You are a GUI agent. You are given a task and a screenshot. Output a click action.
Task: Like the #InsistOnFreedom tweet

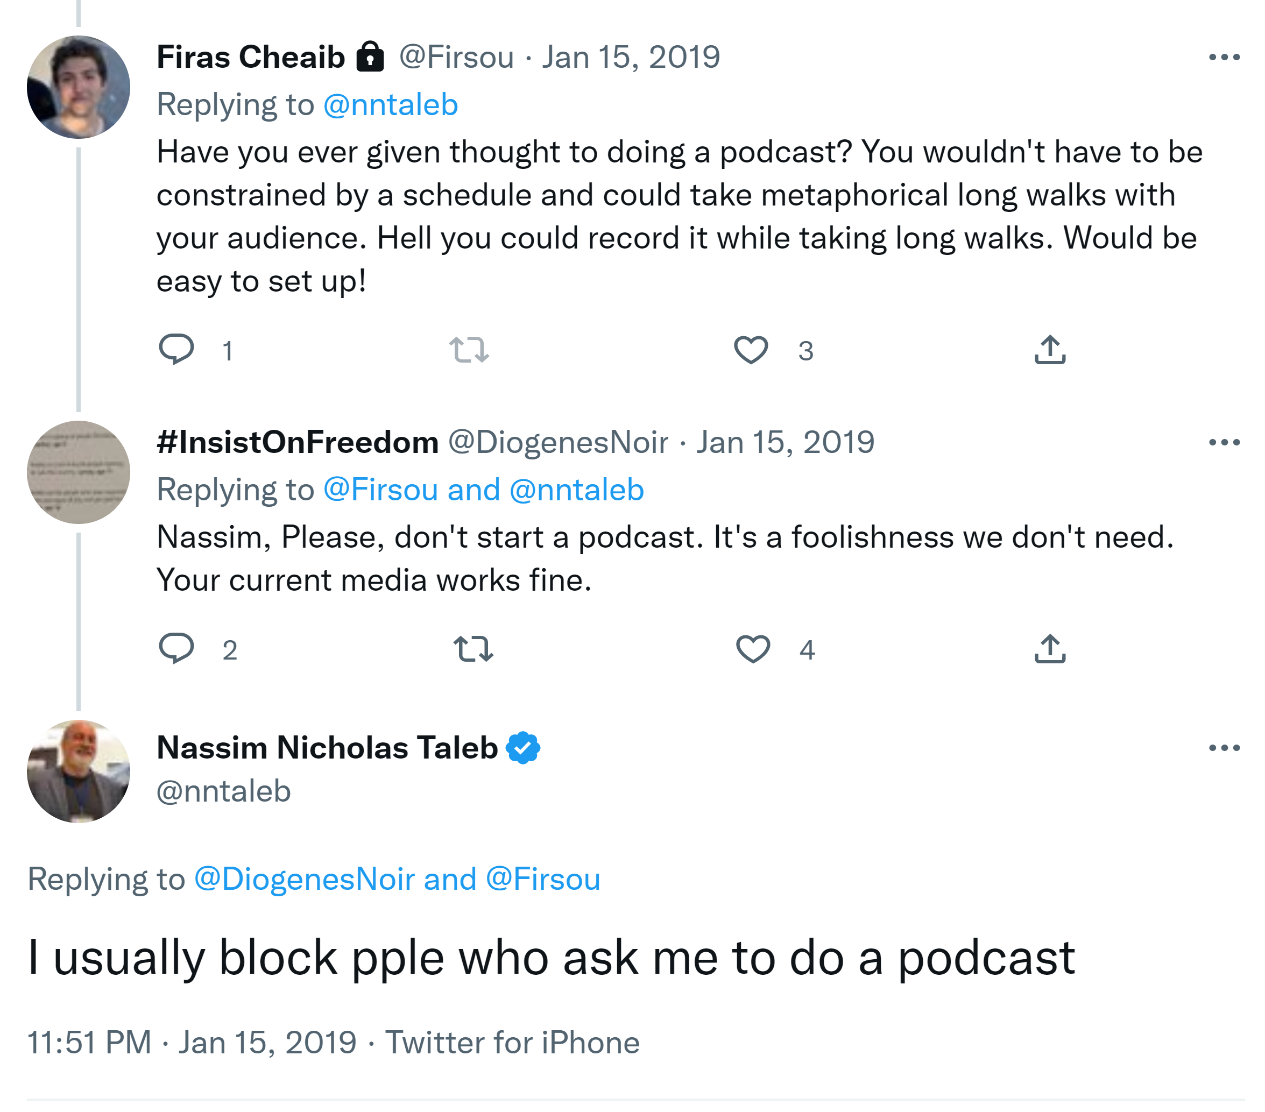click(x=753, y=649)
